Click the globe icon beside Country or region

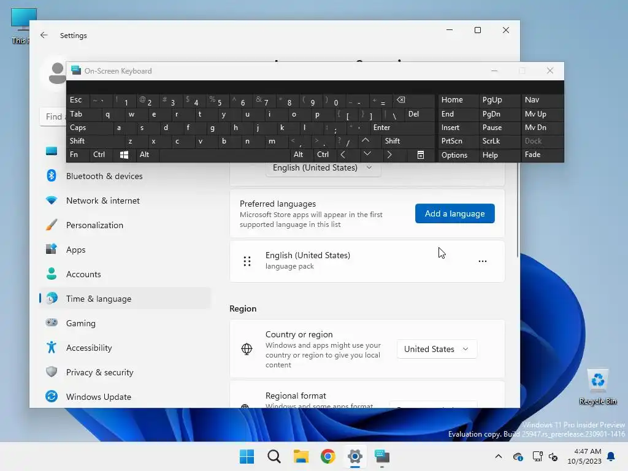(247, 349)
